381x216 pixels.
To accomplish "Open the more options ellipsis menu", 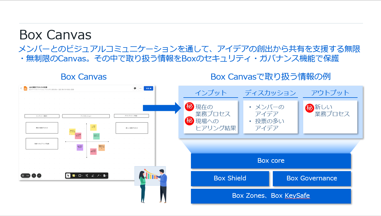I will pyautogui.click(x=140, y=88).
